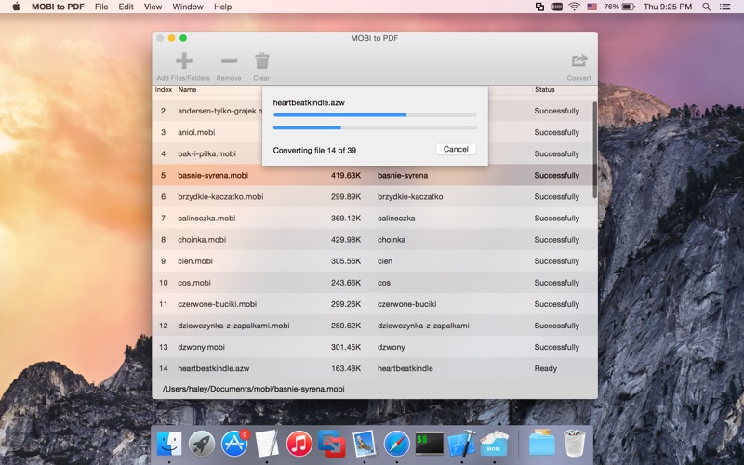Click the Converting file 14 of 39 label
This screenshot has width=744, height=465.
(314, 150)
